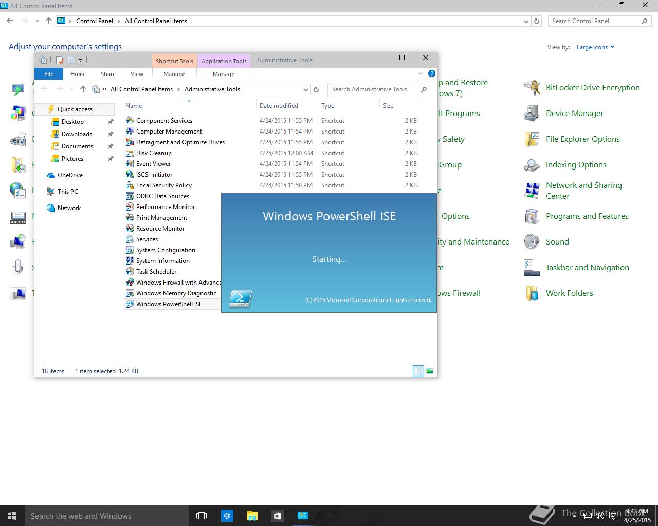
Task: Switch to details view in status bar
Action: (418, 371)
